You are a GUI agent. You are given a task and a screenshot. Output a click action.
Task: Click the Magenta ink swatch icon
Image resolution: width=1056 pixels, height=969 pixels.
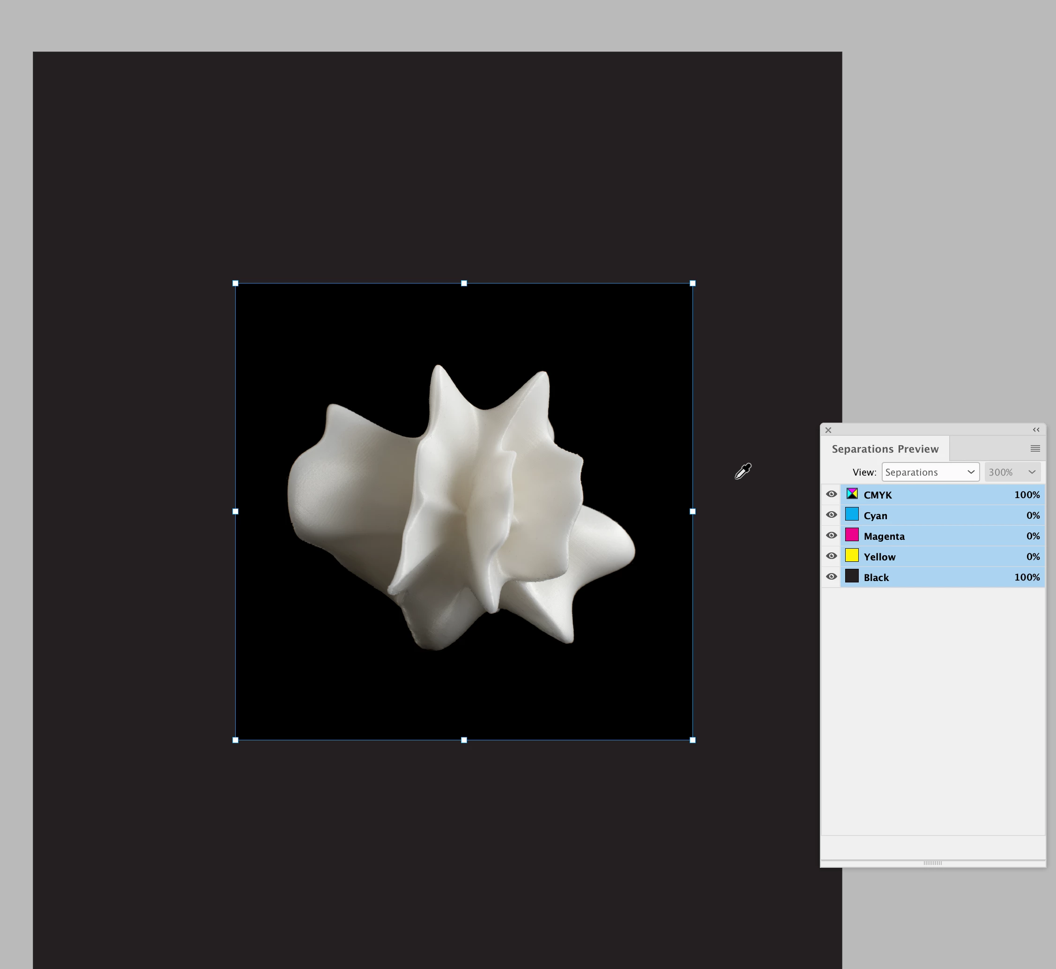coord(852,535)
